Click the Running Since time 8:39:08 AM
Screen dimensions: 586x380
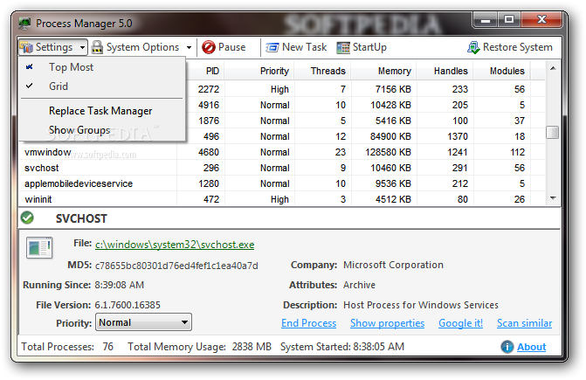[120, 285]
